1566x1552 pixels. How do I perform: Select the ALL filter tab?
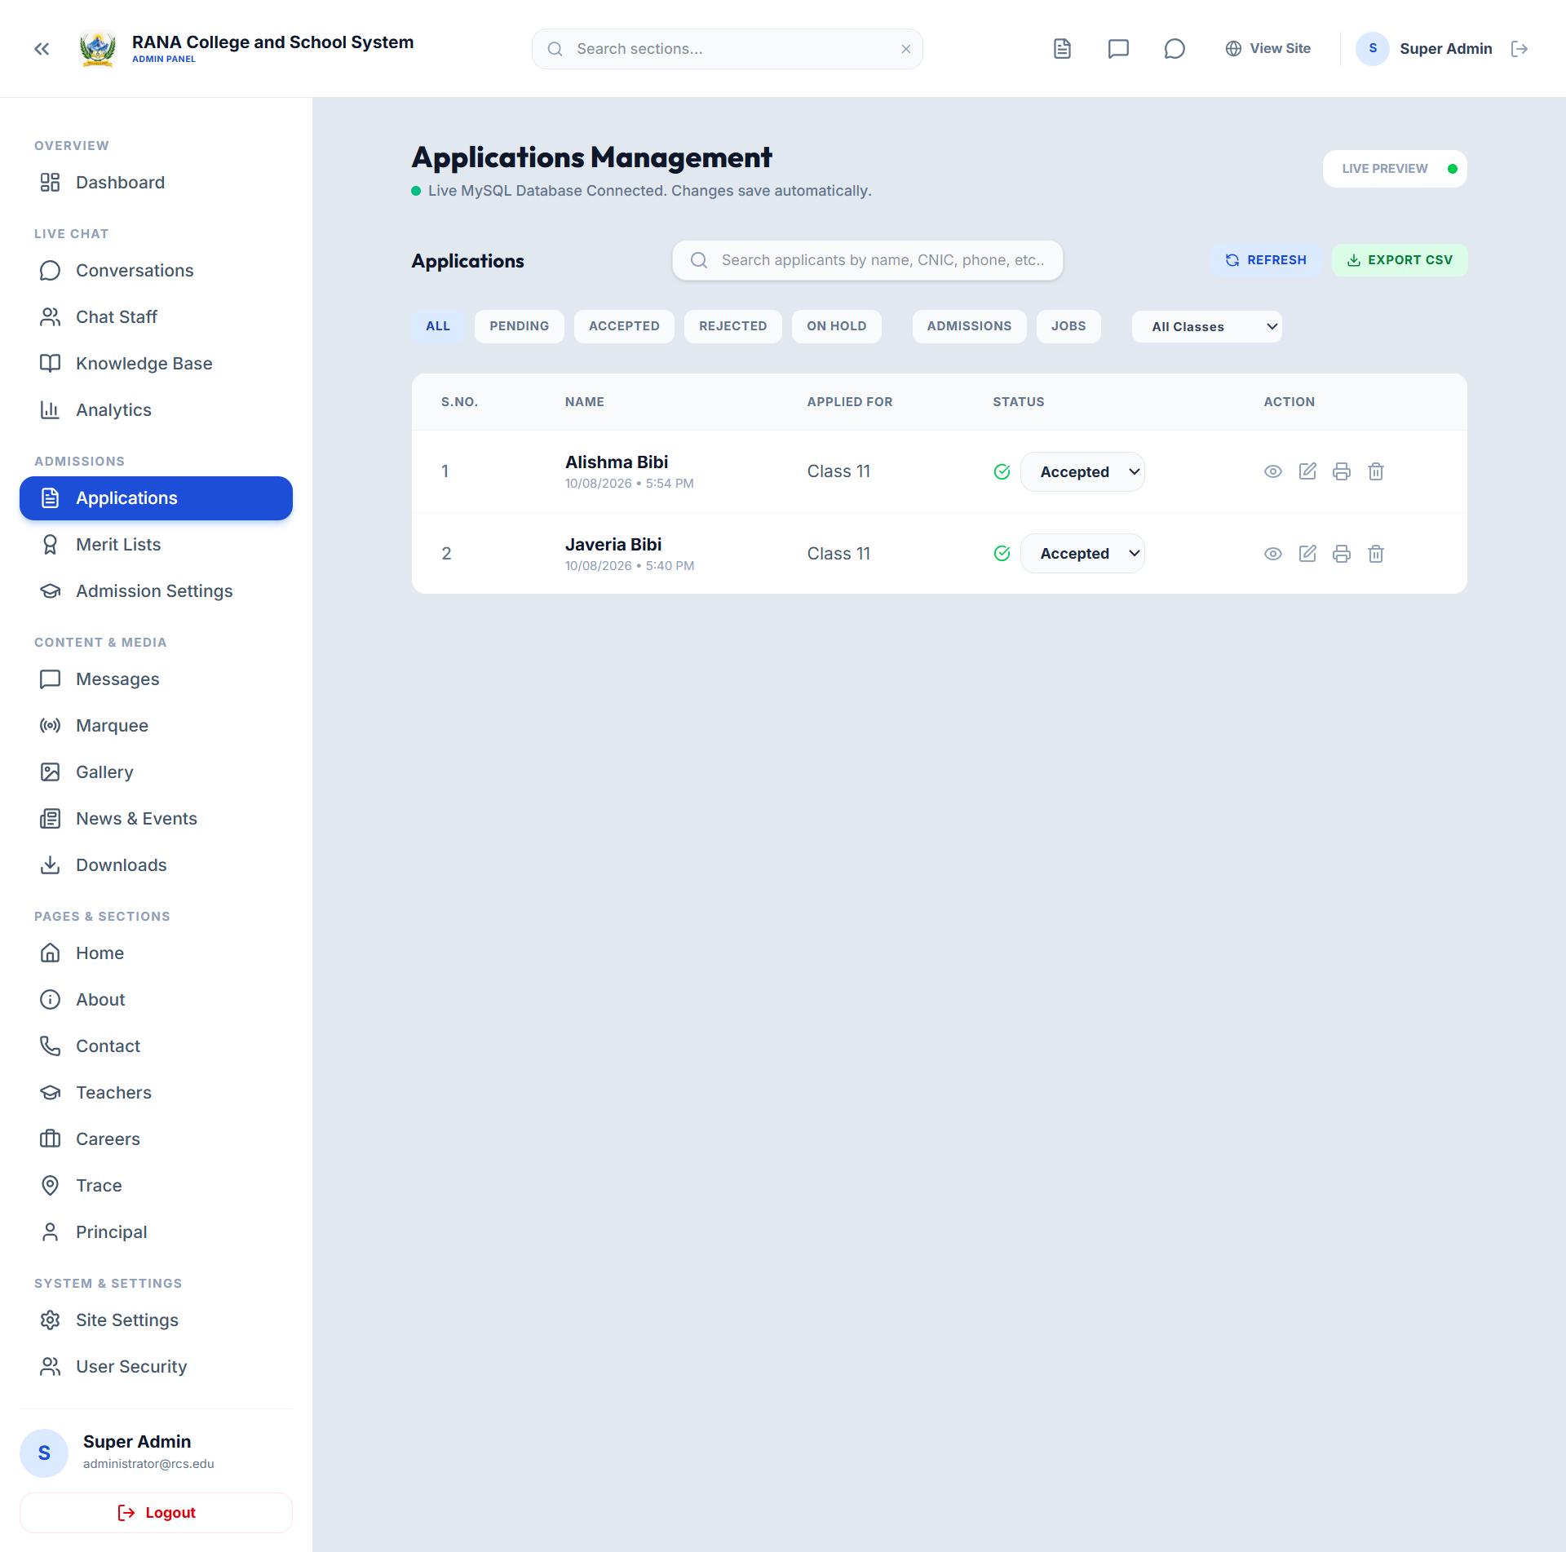click(438, 326)
